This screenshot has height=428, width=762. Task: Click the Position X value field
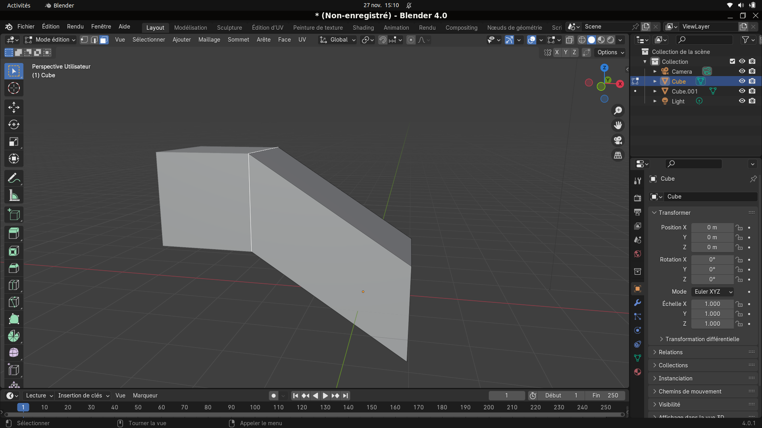click(x=712, y=227)
